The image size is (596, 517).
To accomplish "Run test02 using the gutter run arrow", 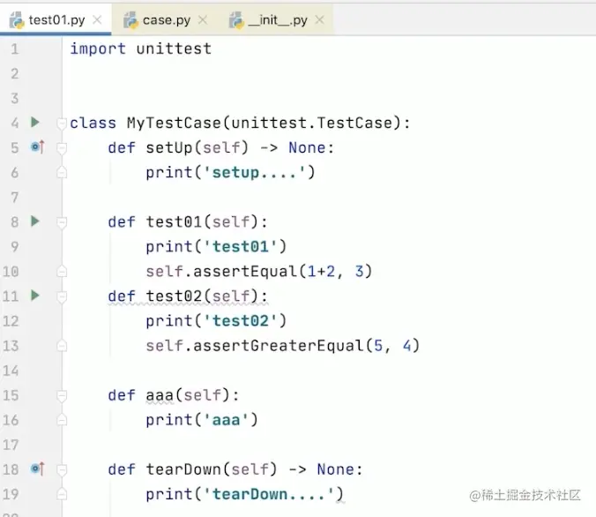I will click(35, 296).
